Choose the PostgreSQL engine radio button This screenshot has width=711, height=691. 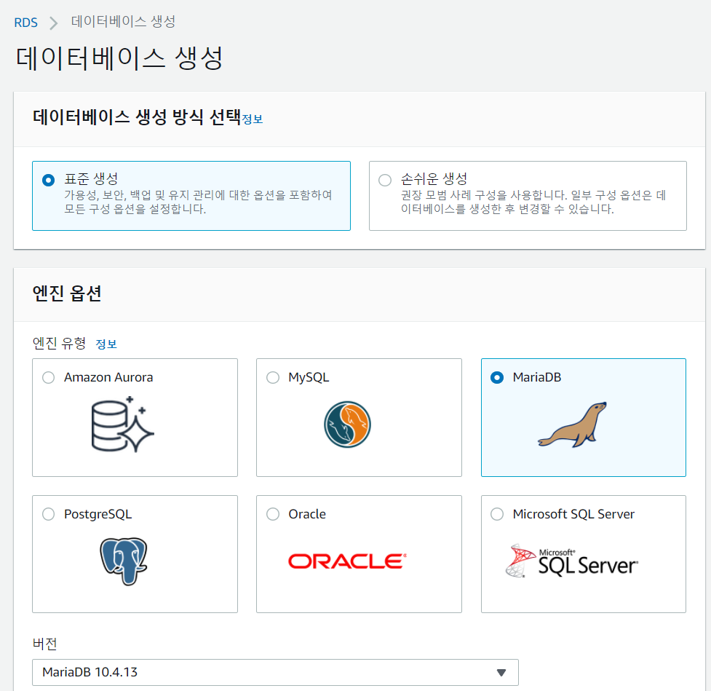coord(49,514)
